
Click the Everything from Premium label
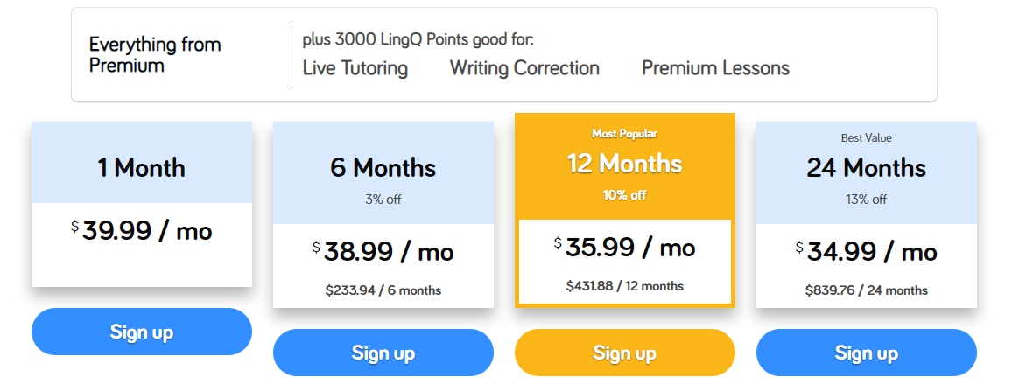click(x=155, y=55)
